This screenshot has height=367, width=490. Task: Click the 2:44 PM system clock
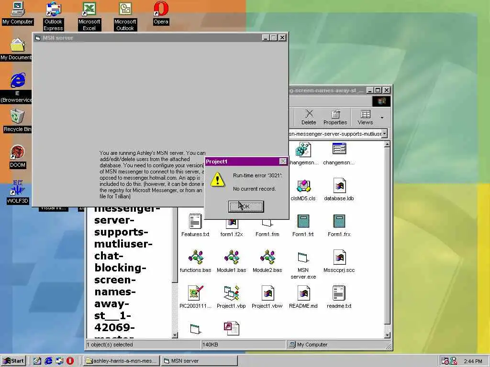pos(473,361)
